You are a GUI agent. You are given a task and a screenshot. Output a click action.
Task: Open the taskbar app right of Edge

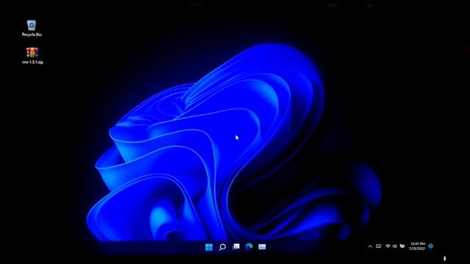(x=262, y=246)
